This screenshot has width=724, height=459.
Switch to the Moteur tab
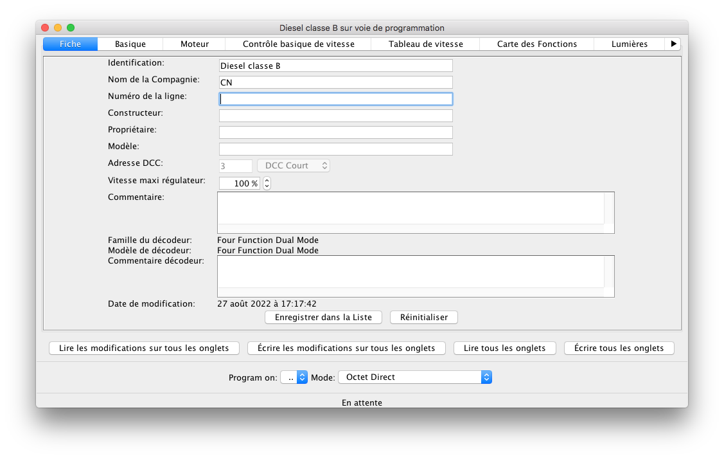pyautogui.click(x=194, y=44)
